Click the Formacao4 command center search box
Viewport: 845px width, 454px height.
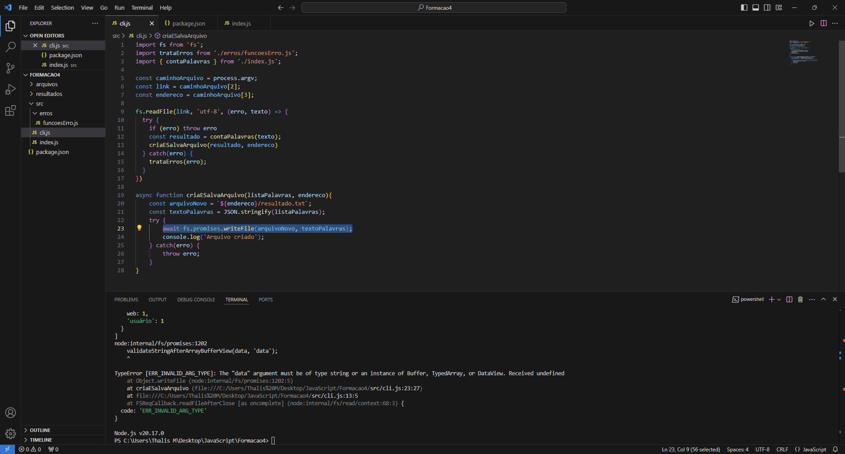[434, 7]
